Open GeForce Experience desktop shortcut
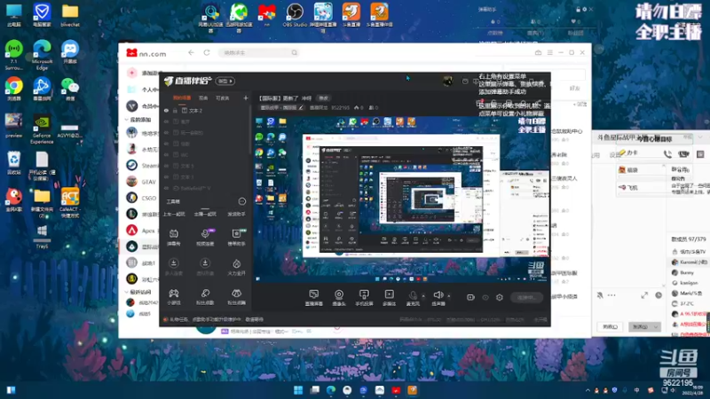 [x=42, y=129]
